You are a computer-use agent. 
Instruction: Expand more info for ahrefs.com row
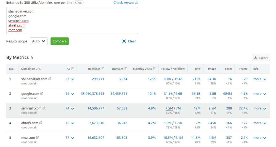pyautogui.click(x=260, y=123)
